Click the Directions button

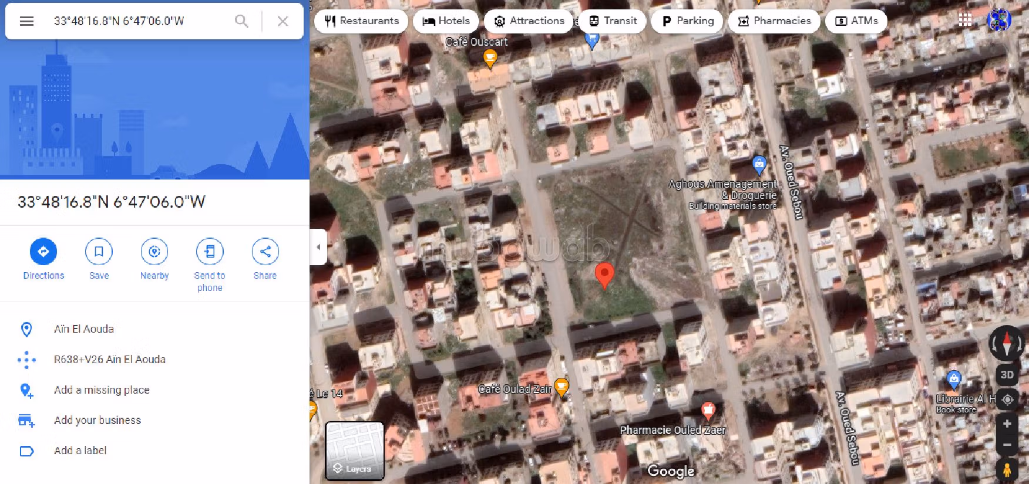click(43, 252)
